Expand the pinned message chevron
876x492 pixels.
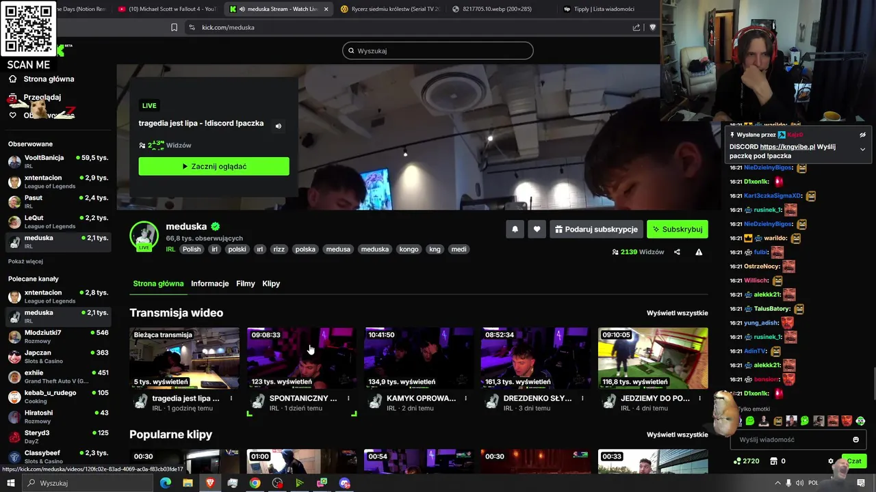click(x=862, y=149)
